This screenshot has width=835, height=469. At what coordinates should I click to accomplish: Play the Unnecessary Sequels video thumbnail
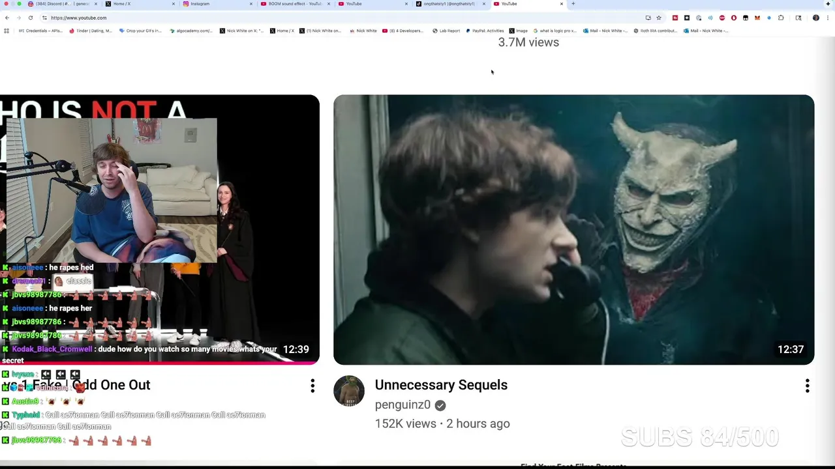pos(573,229)
